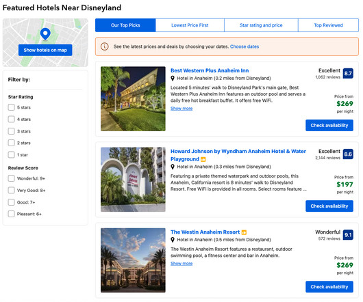Click the Featured Hotels Near Disneyland heading
The image size is (363, 302).
coord(62,8)
